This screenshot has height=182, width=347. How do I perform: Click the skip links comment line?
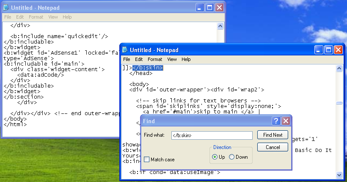(198, 101)
